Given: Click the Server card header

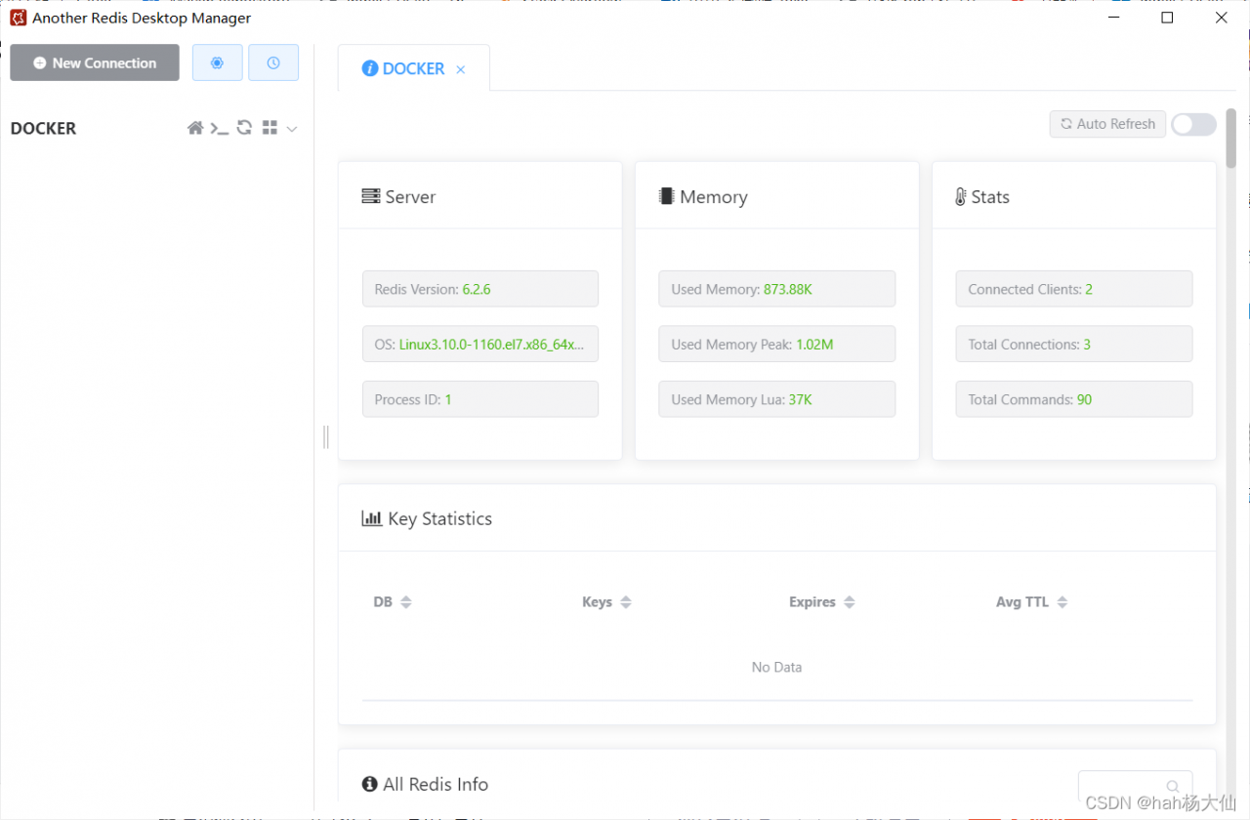Looking at the screenshot, I should [x=480, y=196].
